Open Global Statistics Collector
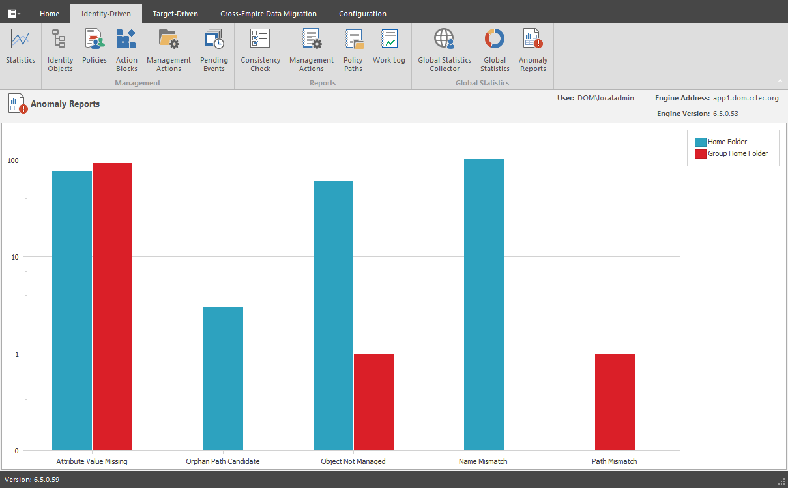Image resolution: width=788 pixels, height=488 pixels. click(445, 50)
